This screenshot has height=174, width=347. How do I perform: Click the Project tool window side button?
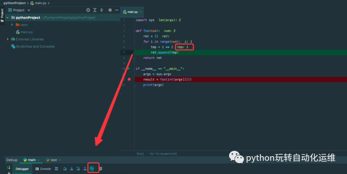click(x=2, y=15)
